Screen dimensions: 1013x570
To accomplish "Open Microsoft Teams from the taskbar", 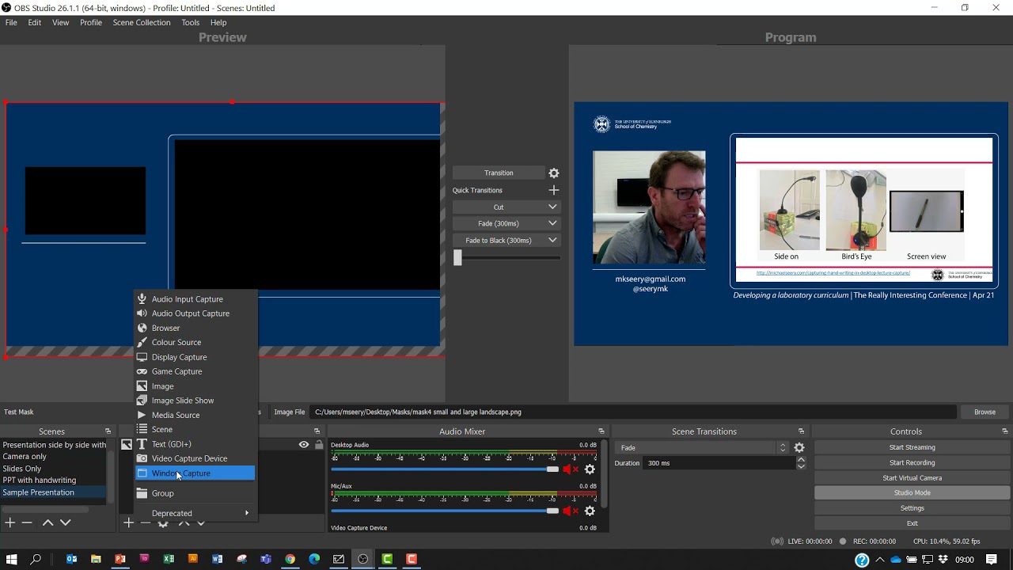I will pyautogui.click(x=266, y=559).
